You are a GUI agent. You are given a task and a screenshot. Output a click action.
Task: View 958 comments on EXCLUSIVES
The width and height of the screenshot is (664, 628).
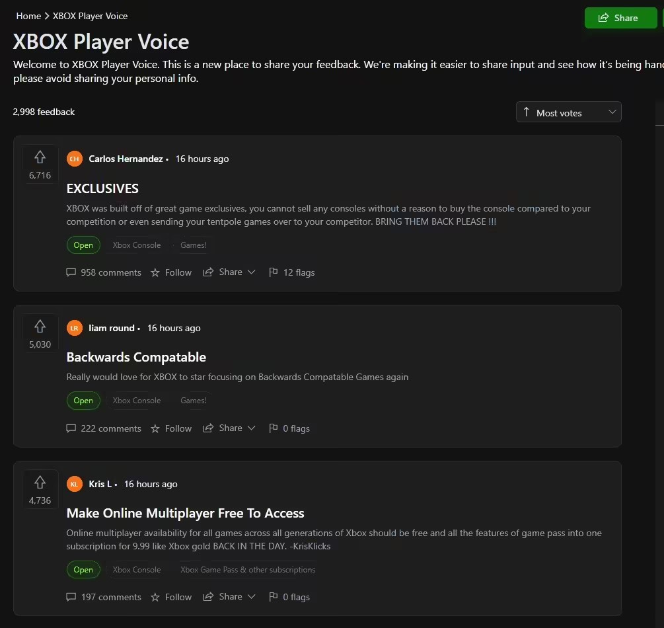(111, 272)
